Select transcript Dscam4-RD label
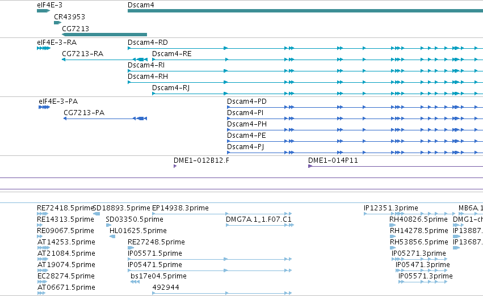Viewport: 483px width, 296px height. (148, 43)
